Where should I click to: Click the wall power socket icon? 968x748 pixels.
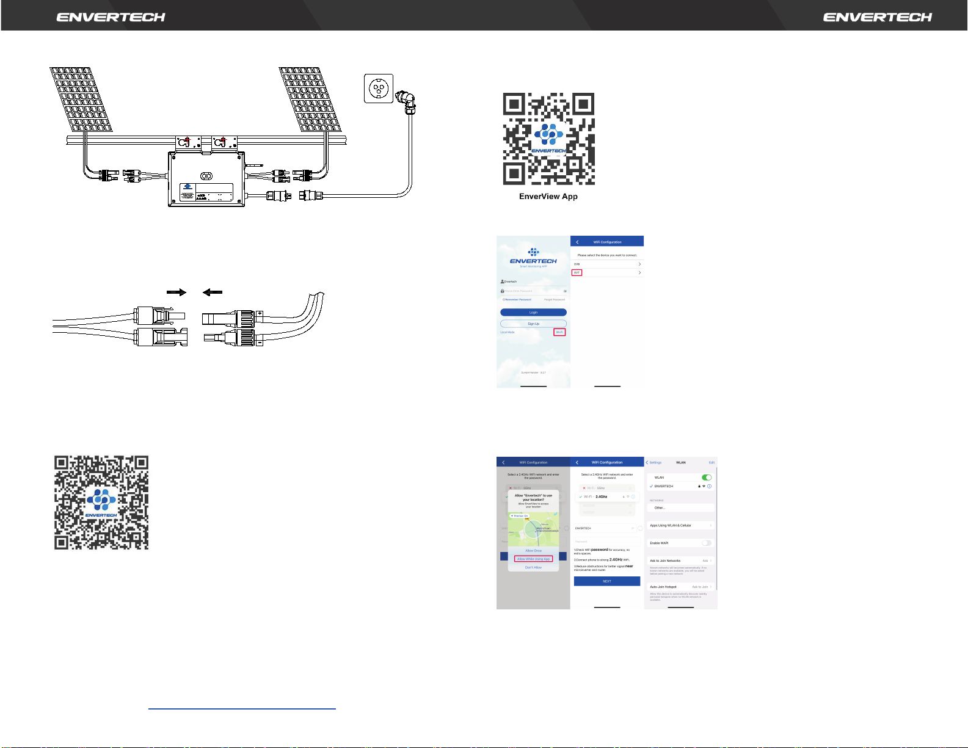point(378,89)
